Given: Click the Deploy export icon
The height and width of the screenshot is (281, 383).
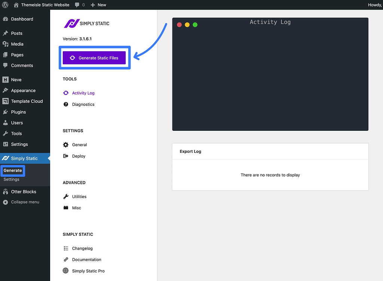Looking at the screenshot, I should tap(65, 156).
